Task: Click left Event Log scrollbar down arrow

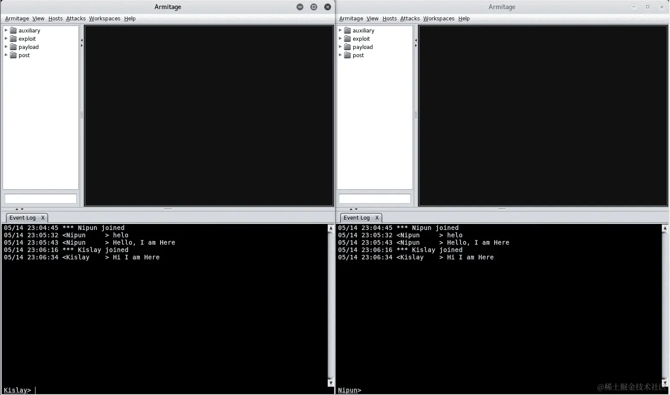Action: point(331,383)
